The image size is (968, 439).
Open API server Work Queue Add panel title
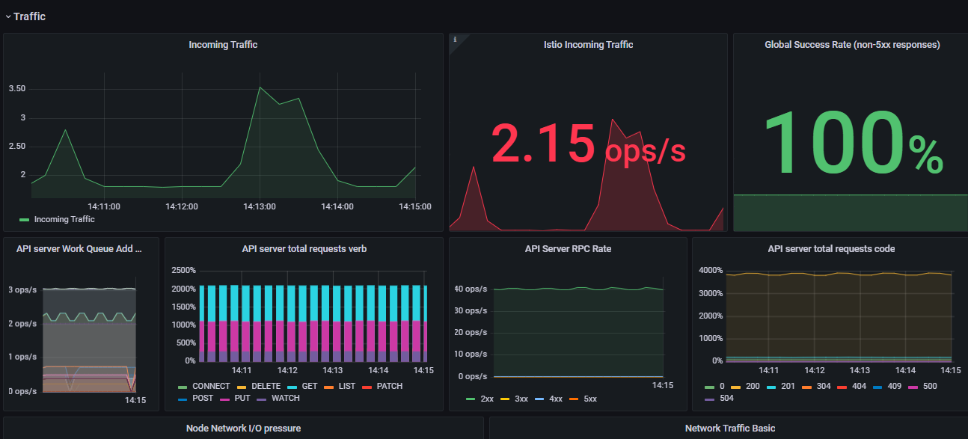click(78, 249)
